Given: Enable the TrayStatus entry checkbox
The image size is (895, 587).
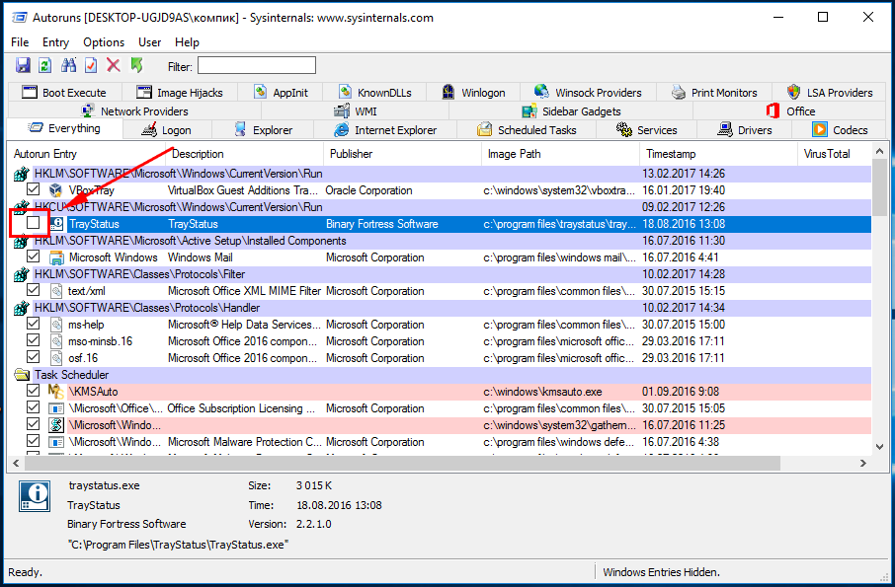Looking at the screenshot, I should pyautogui.click(x=34, y=223).
